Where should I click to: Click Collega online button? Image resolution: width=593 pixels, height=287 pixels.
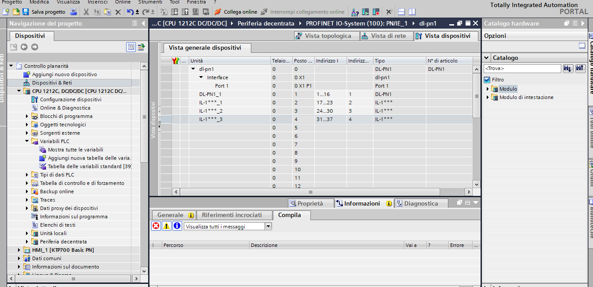[x=235, y=12]
